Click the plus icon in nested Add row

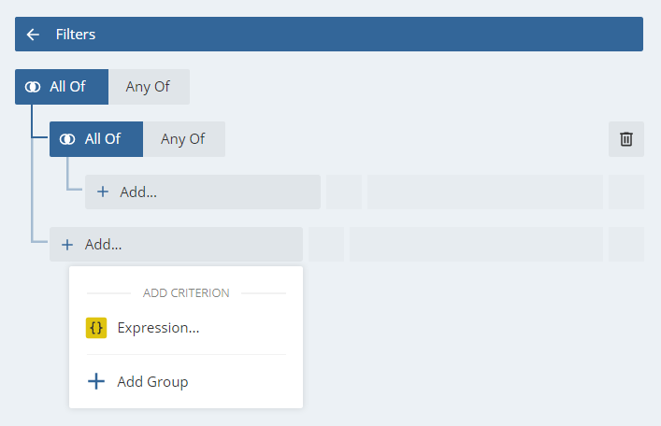pos(103,192)
